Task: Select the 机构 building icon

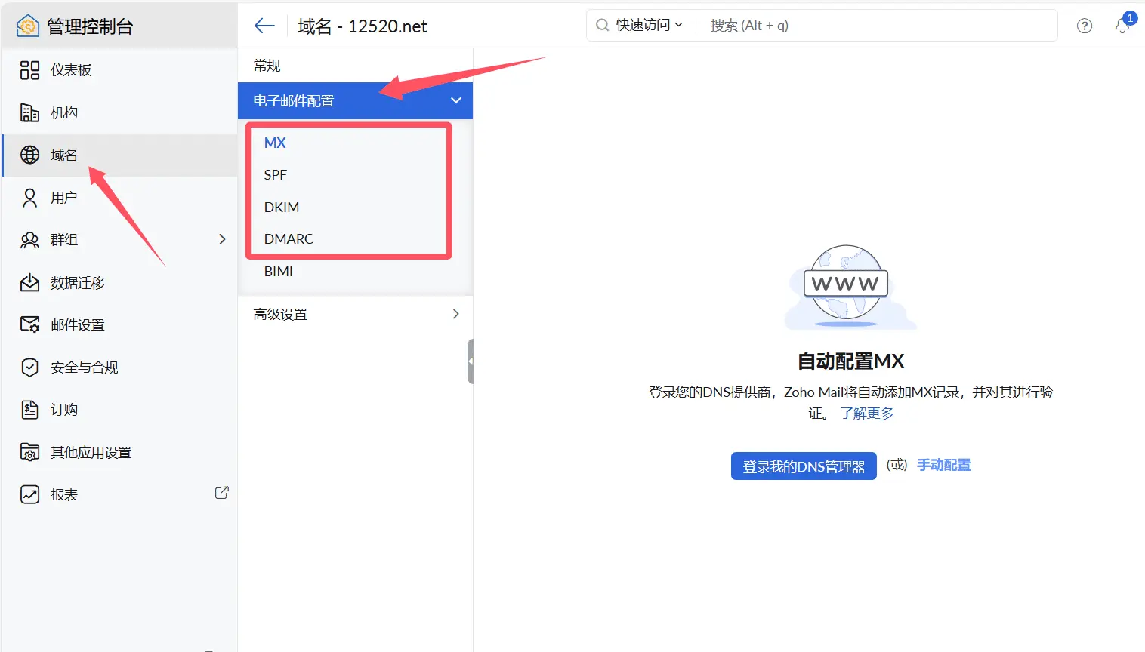Action: [x=29, y=112]
